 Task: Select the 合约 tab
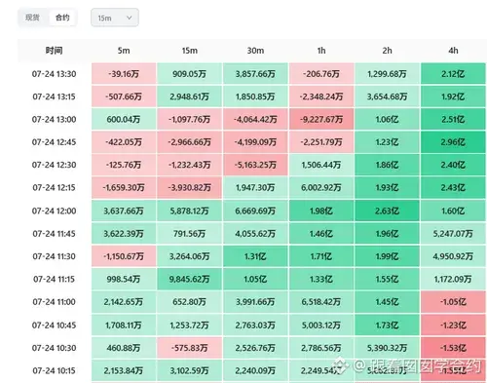click(62, 18)
